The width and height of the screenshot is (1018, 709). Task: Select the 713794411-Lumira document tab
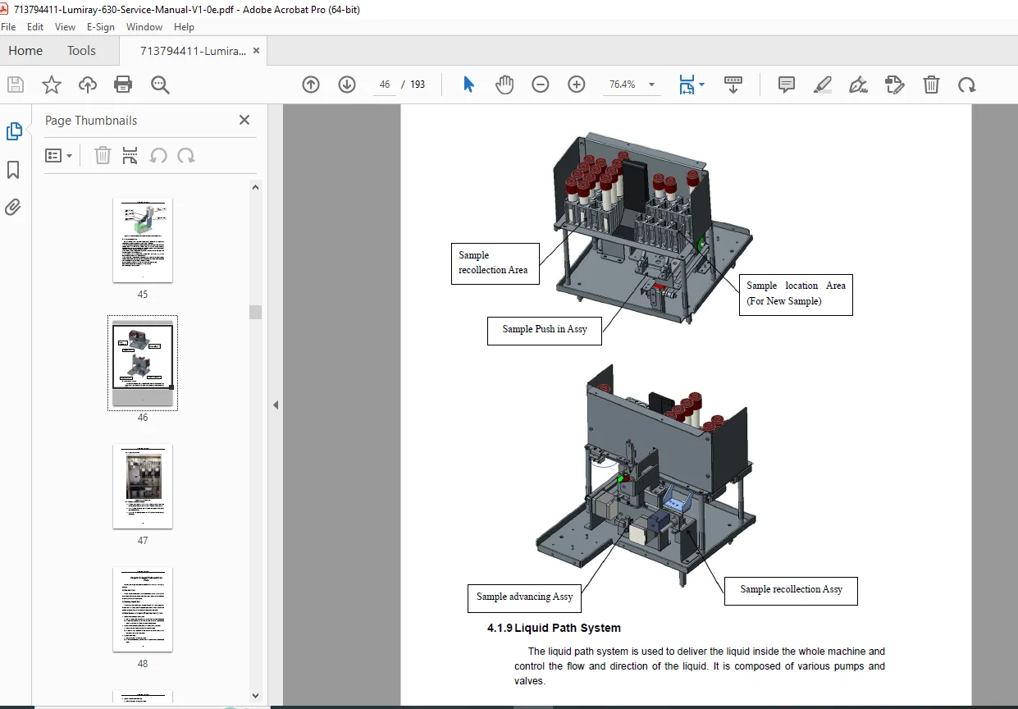(x=193, y=51)
